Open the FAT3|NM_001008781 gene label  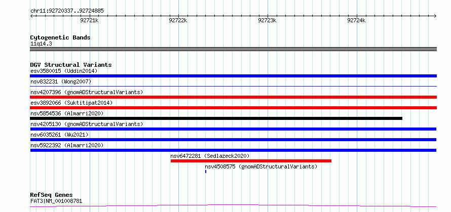coord(56,201)
